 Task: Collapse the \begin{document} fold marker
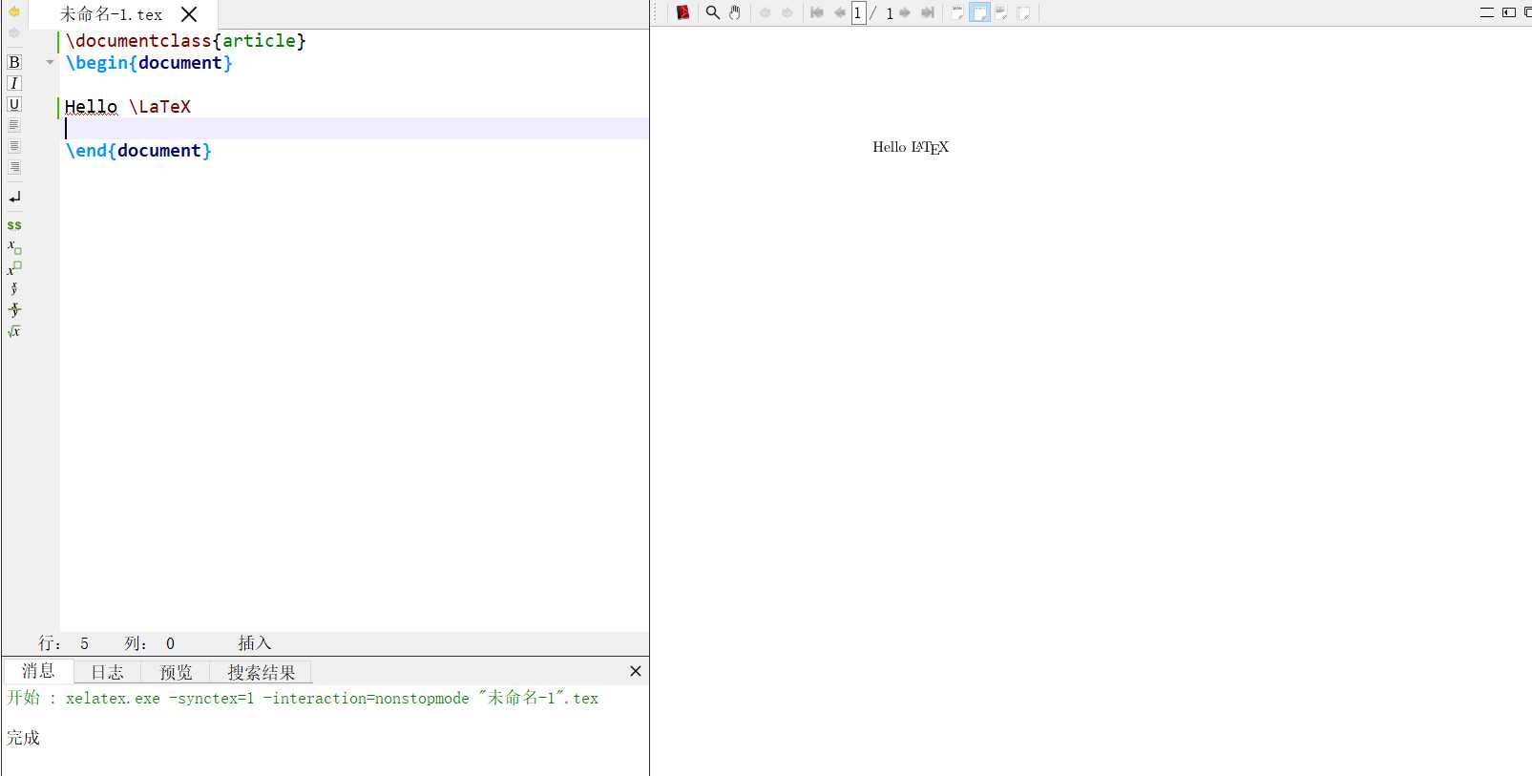pos(50,63)
